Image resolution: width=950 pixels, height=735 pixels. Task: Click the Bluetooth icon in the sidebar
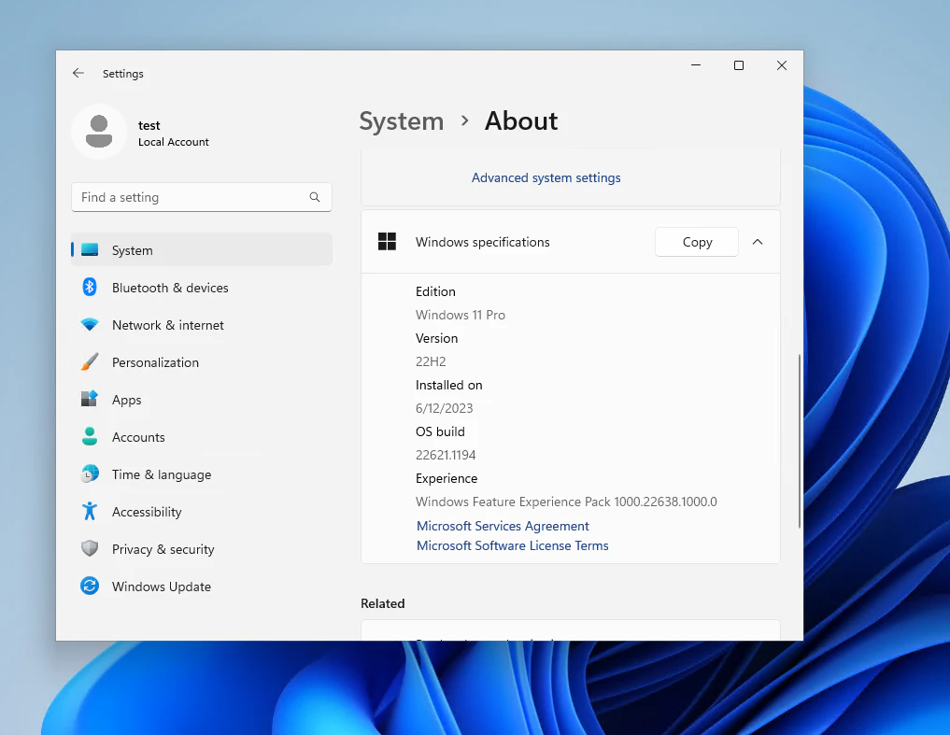90,288
